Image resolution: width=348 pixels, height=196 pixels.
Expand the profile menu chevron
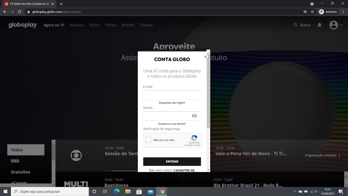[x=341, y=25]
